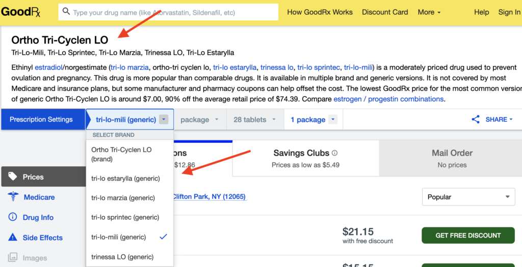Open the Help page

(x=481, y=12)
